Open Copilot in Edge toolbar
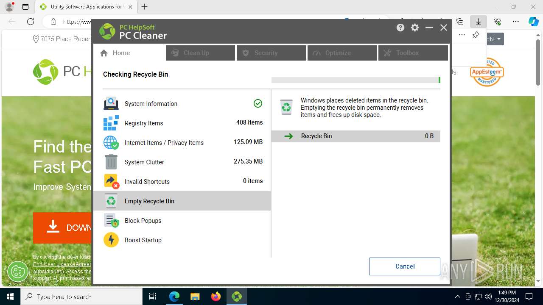Image resolution: width=543 pixels, height=305 pixels. point(534,22)
